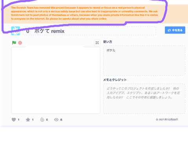The height and width of the screenshot is (141, 188).
Task: Click inside the 使い方 instructions box
Action: pos(144,60)
